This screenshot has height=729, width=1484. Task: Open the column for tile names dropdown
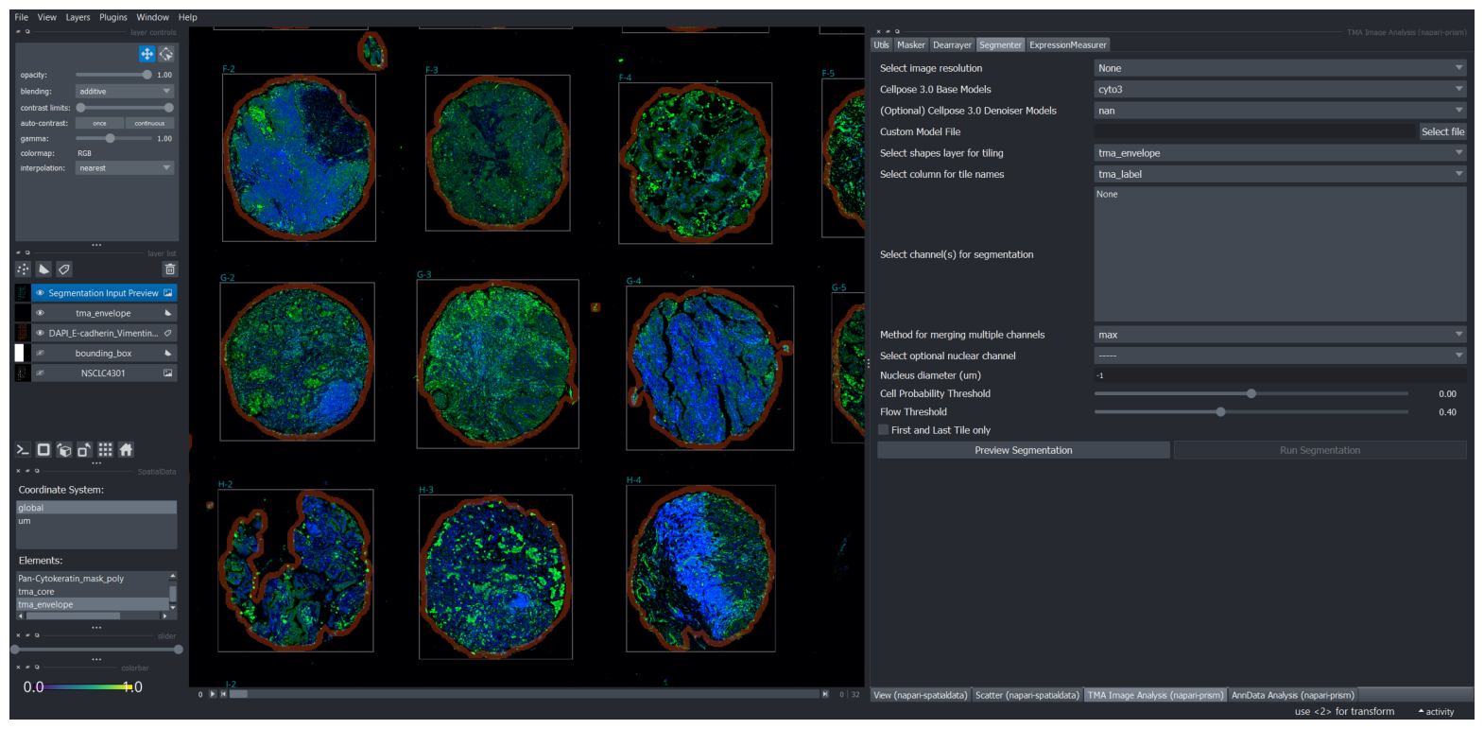pos(1280,174)
